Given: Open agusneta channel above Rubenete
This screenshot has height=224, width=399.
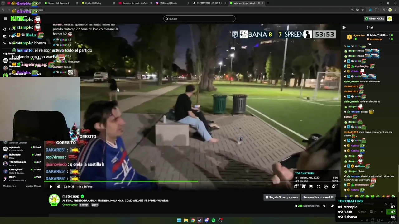Looking at the screenshot, I should [x=22, y=149].
